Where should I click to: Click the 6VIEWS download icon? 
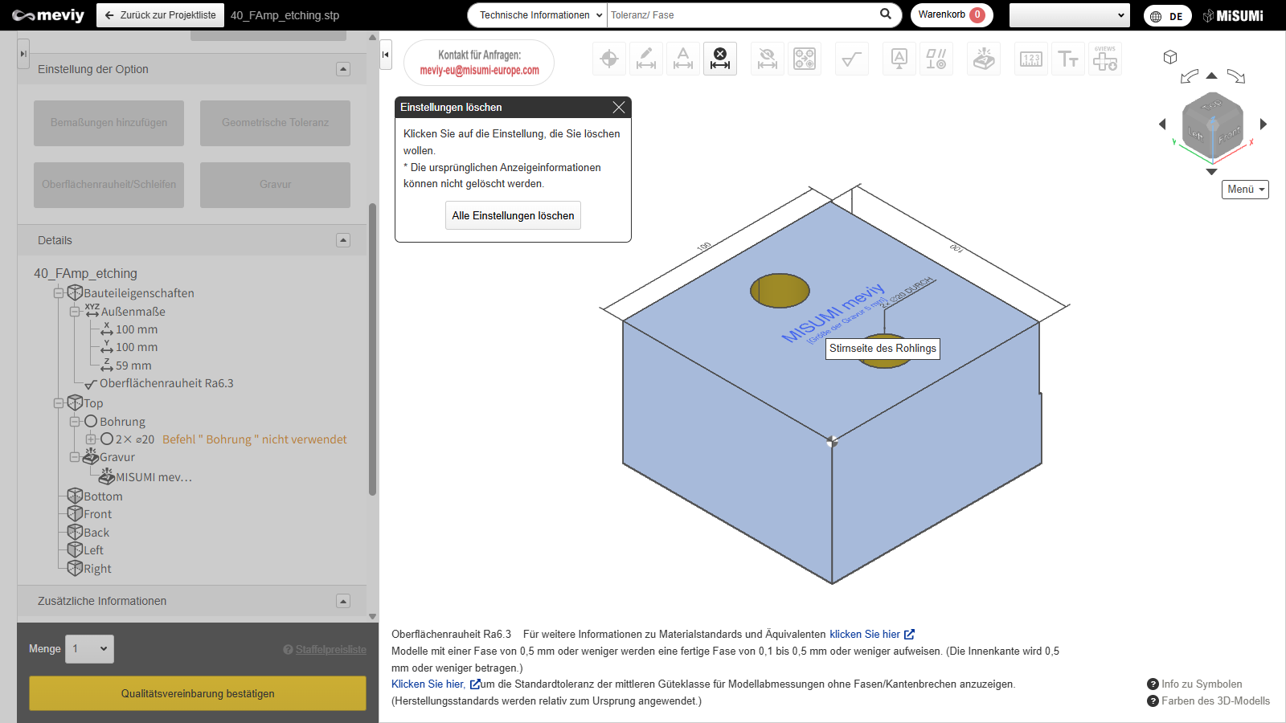click(x=1105, y=59)
